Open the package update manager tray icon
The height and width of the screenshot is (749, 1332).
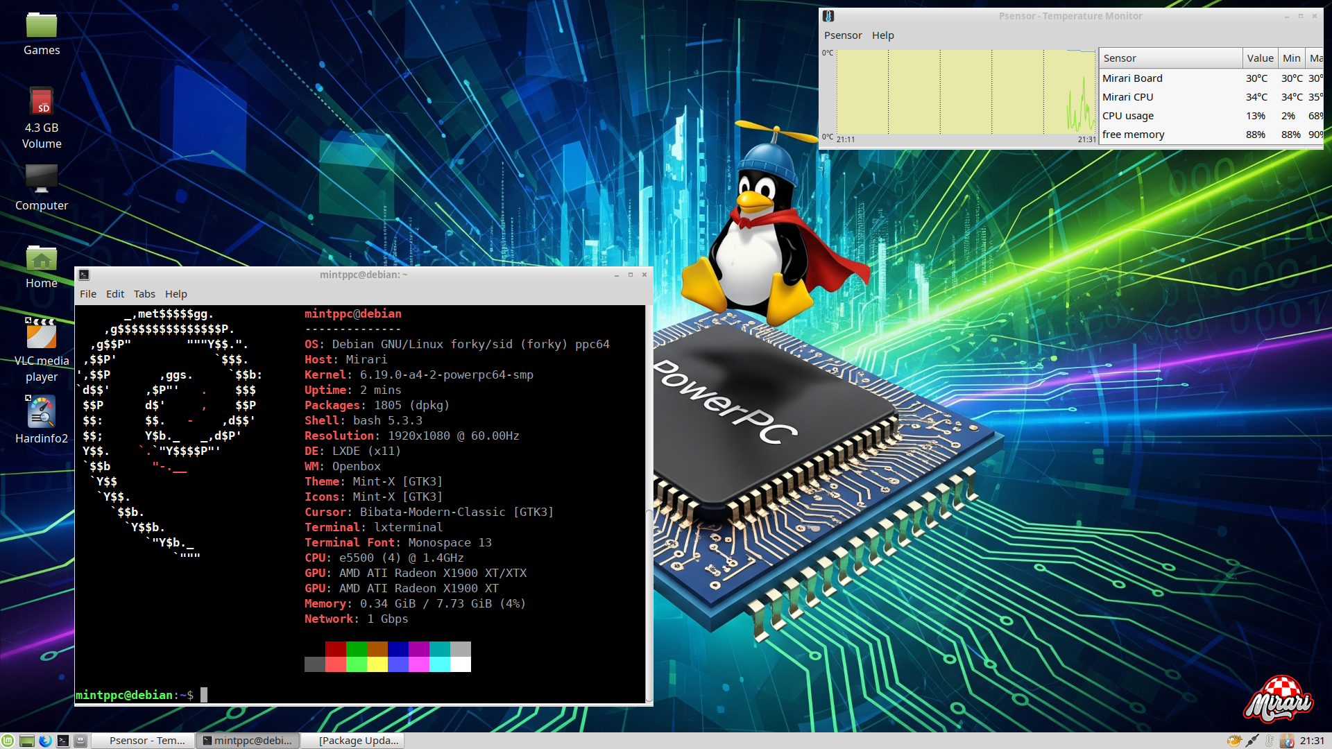(x=1287, y=741)
